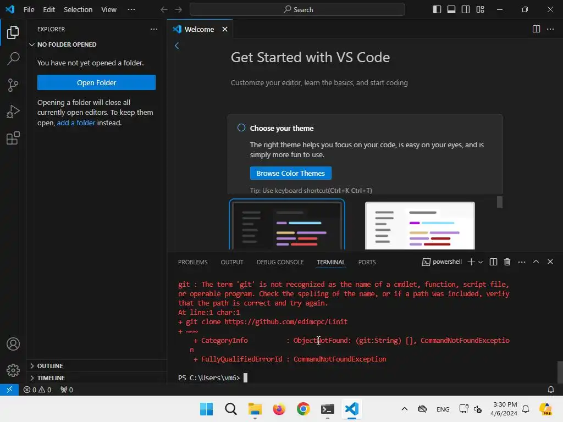
Task: Switch to the DEBUG CONSOLE tab
Action: [x=280, y=262]
